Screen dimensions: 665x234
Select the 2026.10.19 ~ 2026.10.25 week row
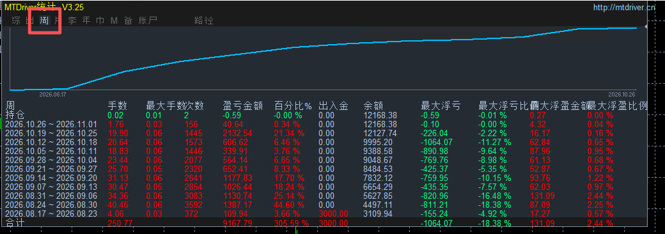click(x=51, y=133)
